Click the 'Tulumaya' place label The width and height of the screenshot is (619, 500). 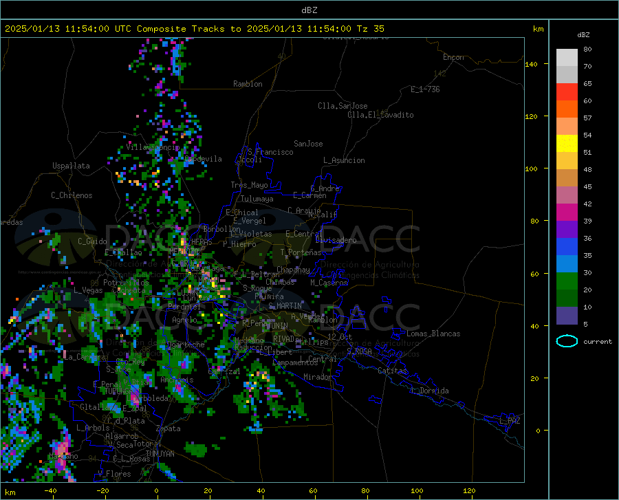(x=257, y=199)
